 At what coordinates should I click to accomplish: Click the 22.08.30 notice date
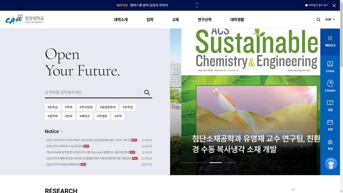tap(147, 140)
